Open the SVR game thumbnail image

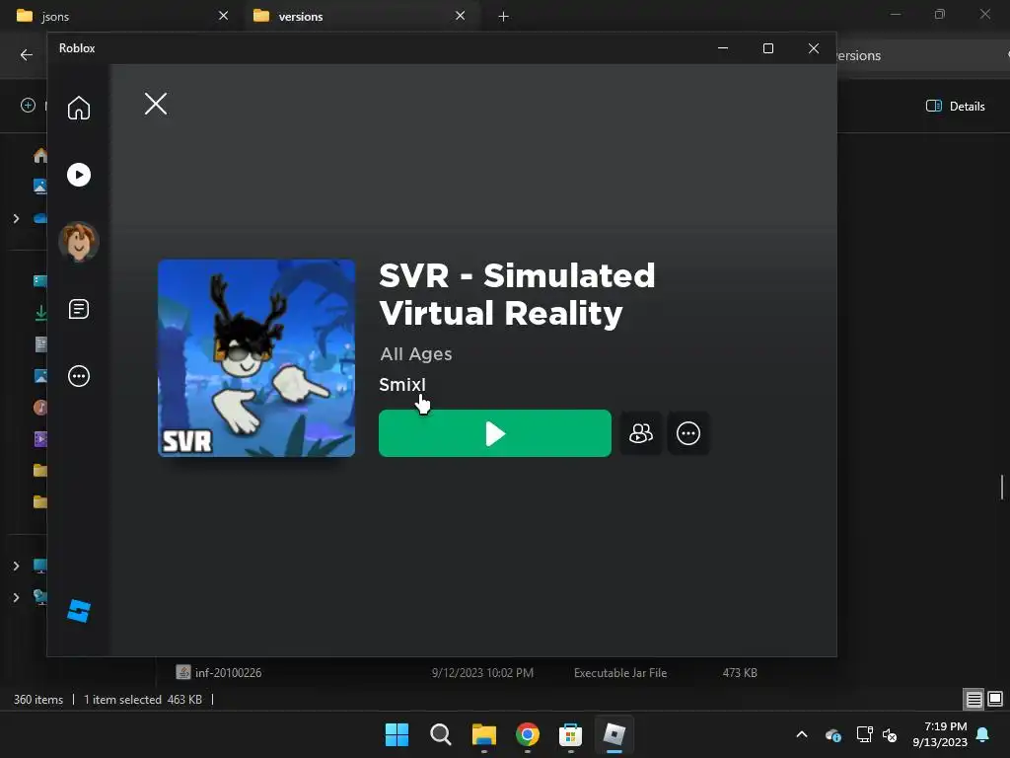(x=256, y=358)
